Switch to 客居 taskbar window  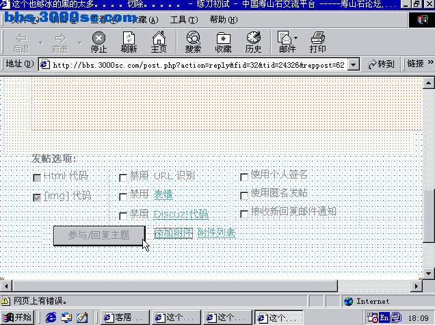[x=124, y=317]
